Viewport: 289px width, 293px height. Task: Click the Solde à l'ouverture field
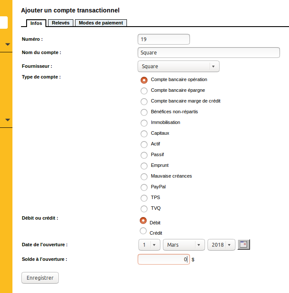163,260
